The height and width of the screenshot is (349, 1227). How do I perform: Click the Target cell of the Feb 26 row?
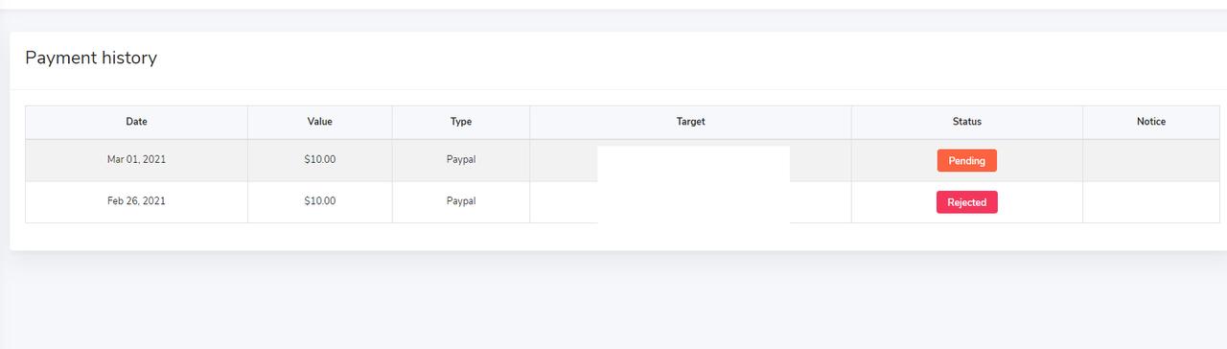(x=690, y=202)
